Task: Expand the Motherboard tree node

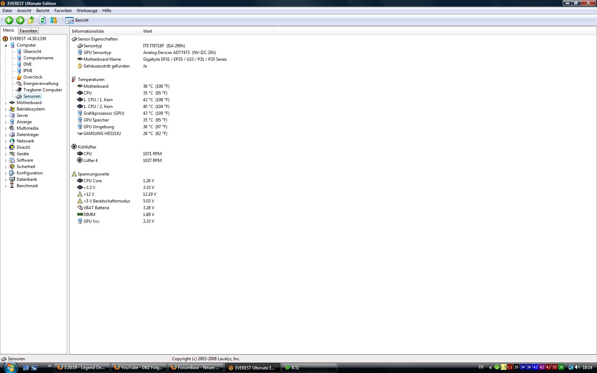Action: click(6, 103)
